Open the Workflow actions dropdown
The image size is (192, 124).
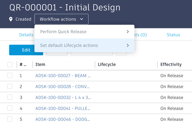coord(61,19)
